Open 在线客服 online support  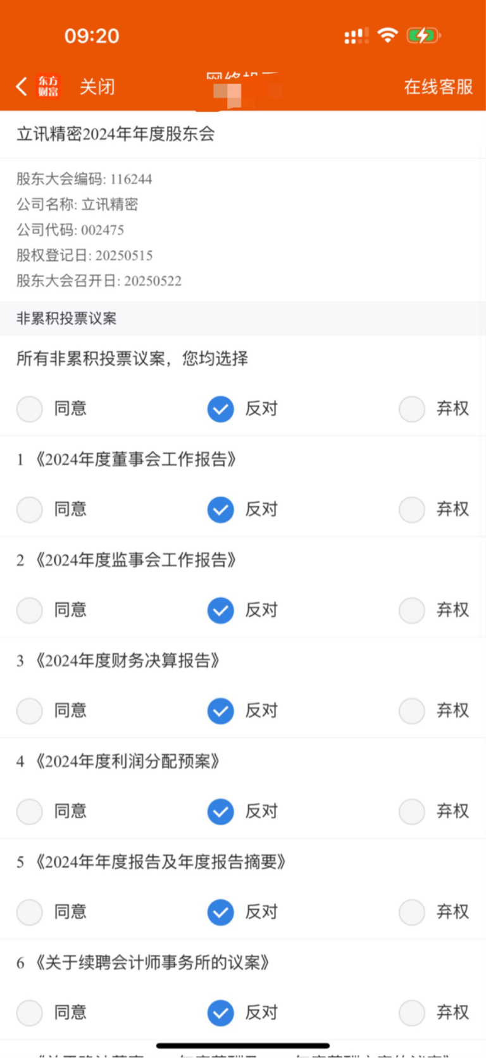coord(439,87)
